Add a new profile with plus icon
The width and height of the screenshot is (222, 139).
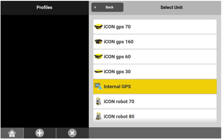click(x=40, y=133)
